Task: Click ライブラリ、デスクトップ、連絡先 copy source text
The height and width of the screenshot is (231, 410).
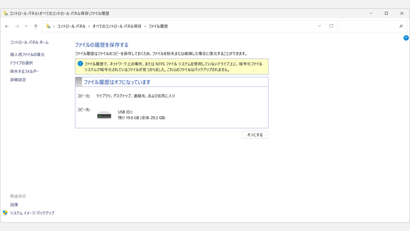Action: click(135, 96)
